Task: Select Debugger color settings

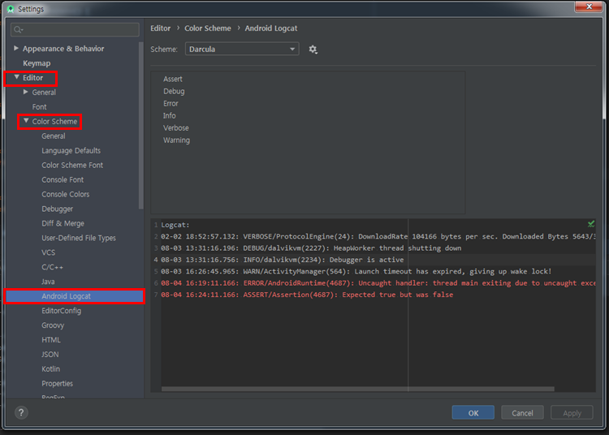Action: [x=57, y=209]
